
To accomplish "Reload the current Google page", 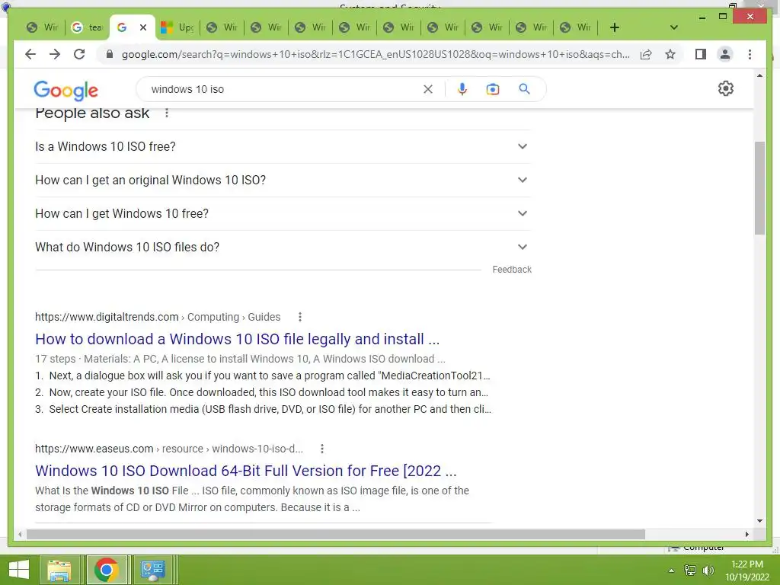I will point(79,54).
